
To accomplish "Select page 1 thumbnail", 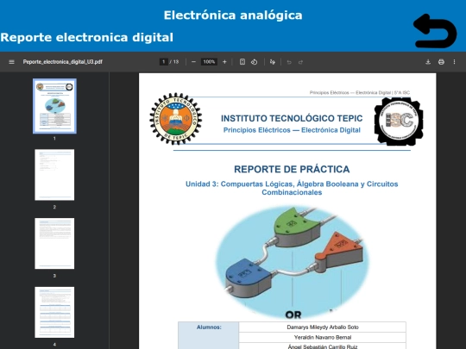I will [x=54, y=106].
